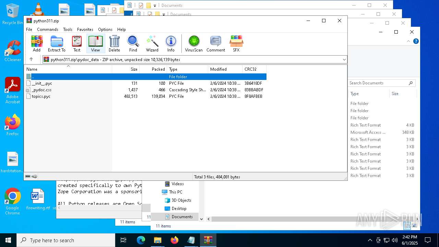Run VirusScan from the toolbar
Screen dimensions: 439x247
194,44
